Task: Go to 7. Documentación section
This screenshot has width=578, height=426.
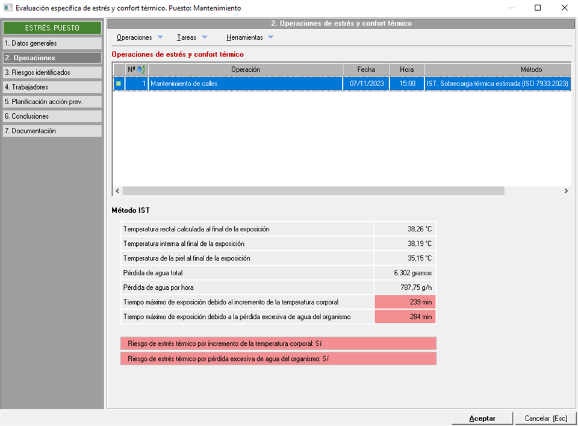Action: click(x=52, y=131)
